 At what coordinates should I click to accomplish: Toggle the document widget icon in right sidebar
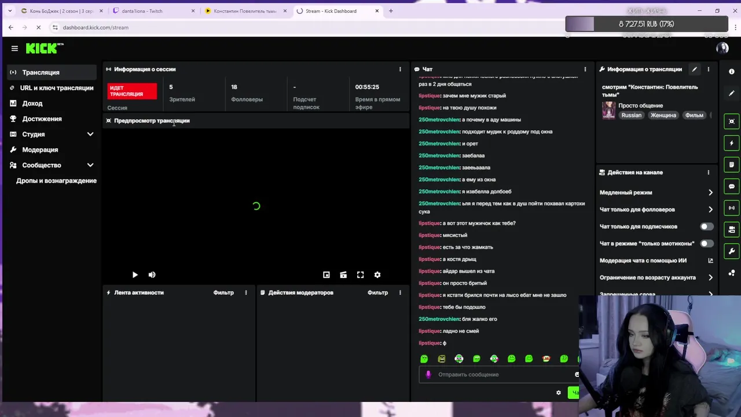point(732,164)
